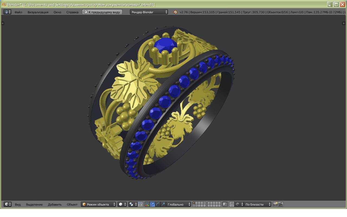347x217 pixels.
Task: Click the vertex count Вершин:153,105 text
Action: [203, 12]
